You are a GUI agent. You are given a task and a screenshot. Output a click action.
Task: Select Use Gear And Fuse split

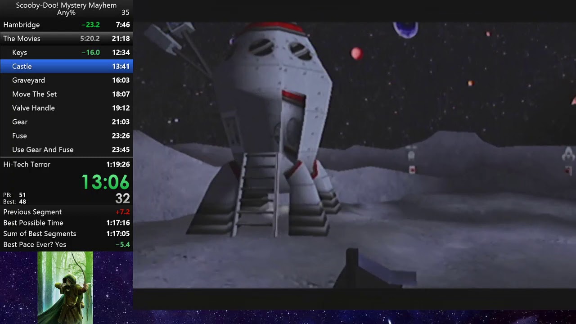(67, 150)
